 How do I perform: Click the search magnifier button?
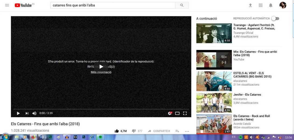point(182,5)
